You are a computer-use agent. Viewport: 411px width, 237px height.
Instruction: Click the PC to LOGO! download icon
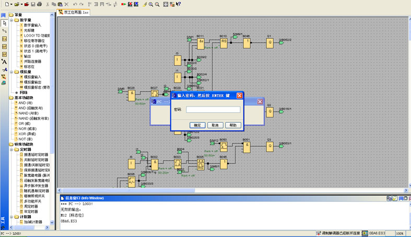(130, 4)
